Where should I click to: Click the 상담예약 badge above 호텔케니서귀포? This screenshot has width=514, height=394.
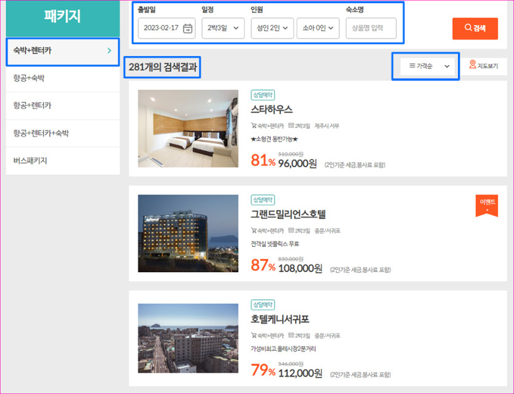(263, 305)
